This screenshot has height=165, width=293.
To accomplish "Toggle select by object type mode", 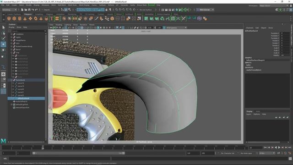I will 66,10.
